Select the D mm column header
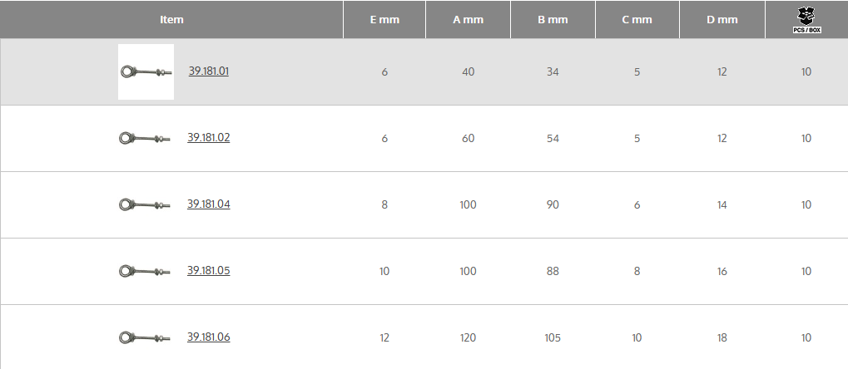This screenshot has width=848, height=369. click(x=722, y=19)
